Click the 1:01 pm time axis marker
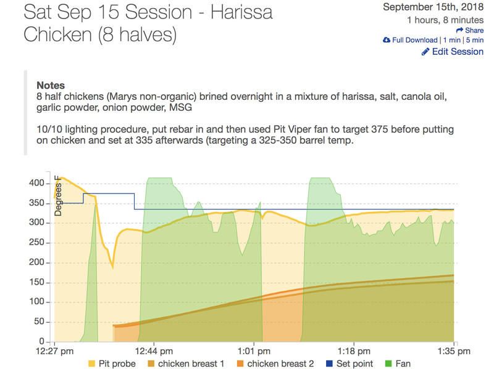This screenshot has width=494, height=369. pyautogui.click(x=254, y=351)
